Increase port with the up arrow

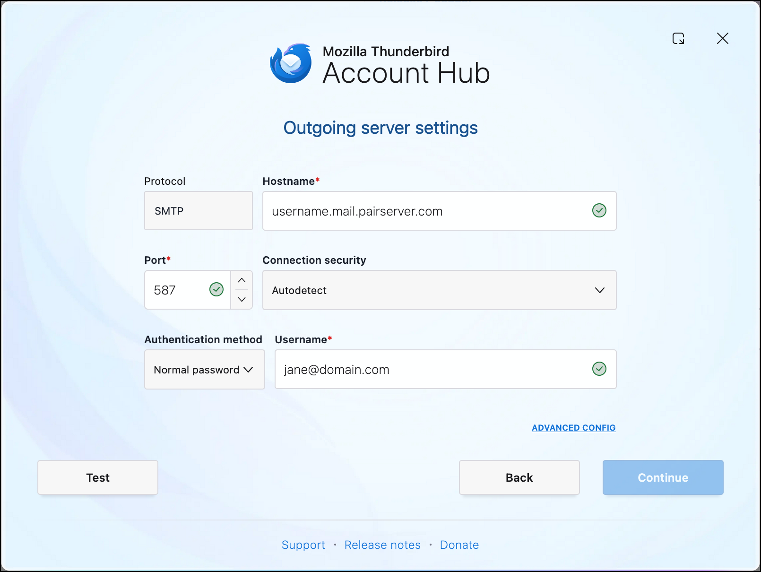(242, 280)
